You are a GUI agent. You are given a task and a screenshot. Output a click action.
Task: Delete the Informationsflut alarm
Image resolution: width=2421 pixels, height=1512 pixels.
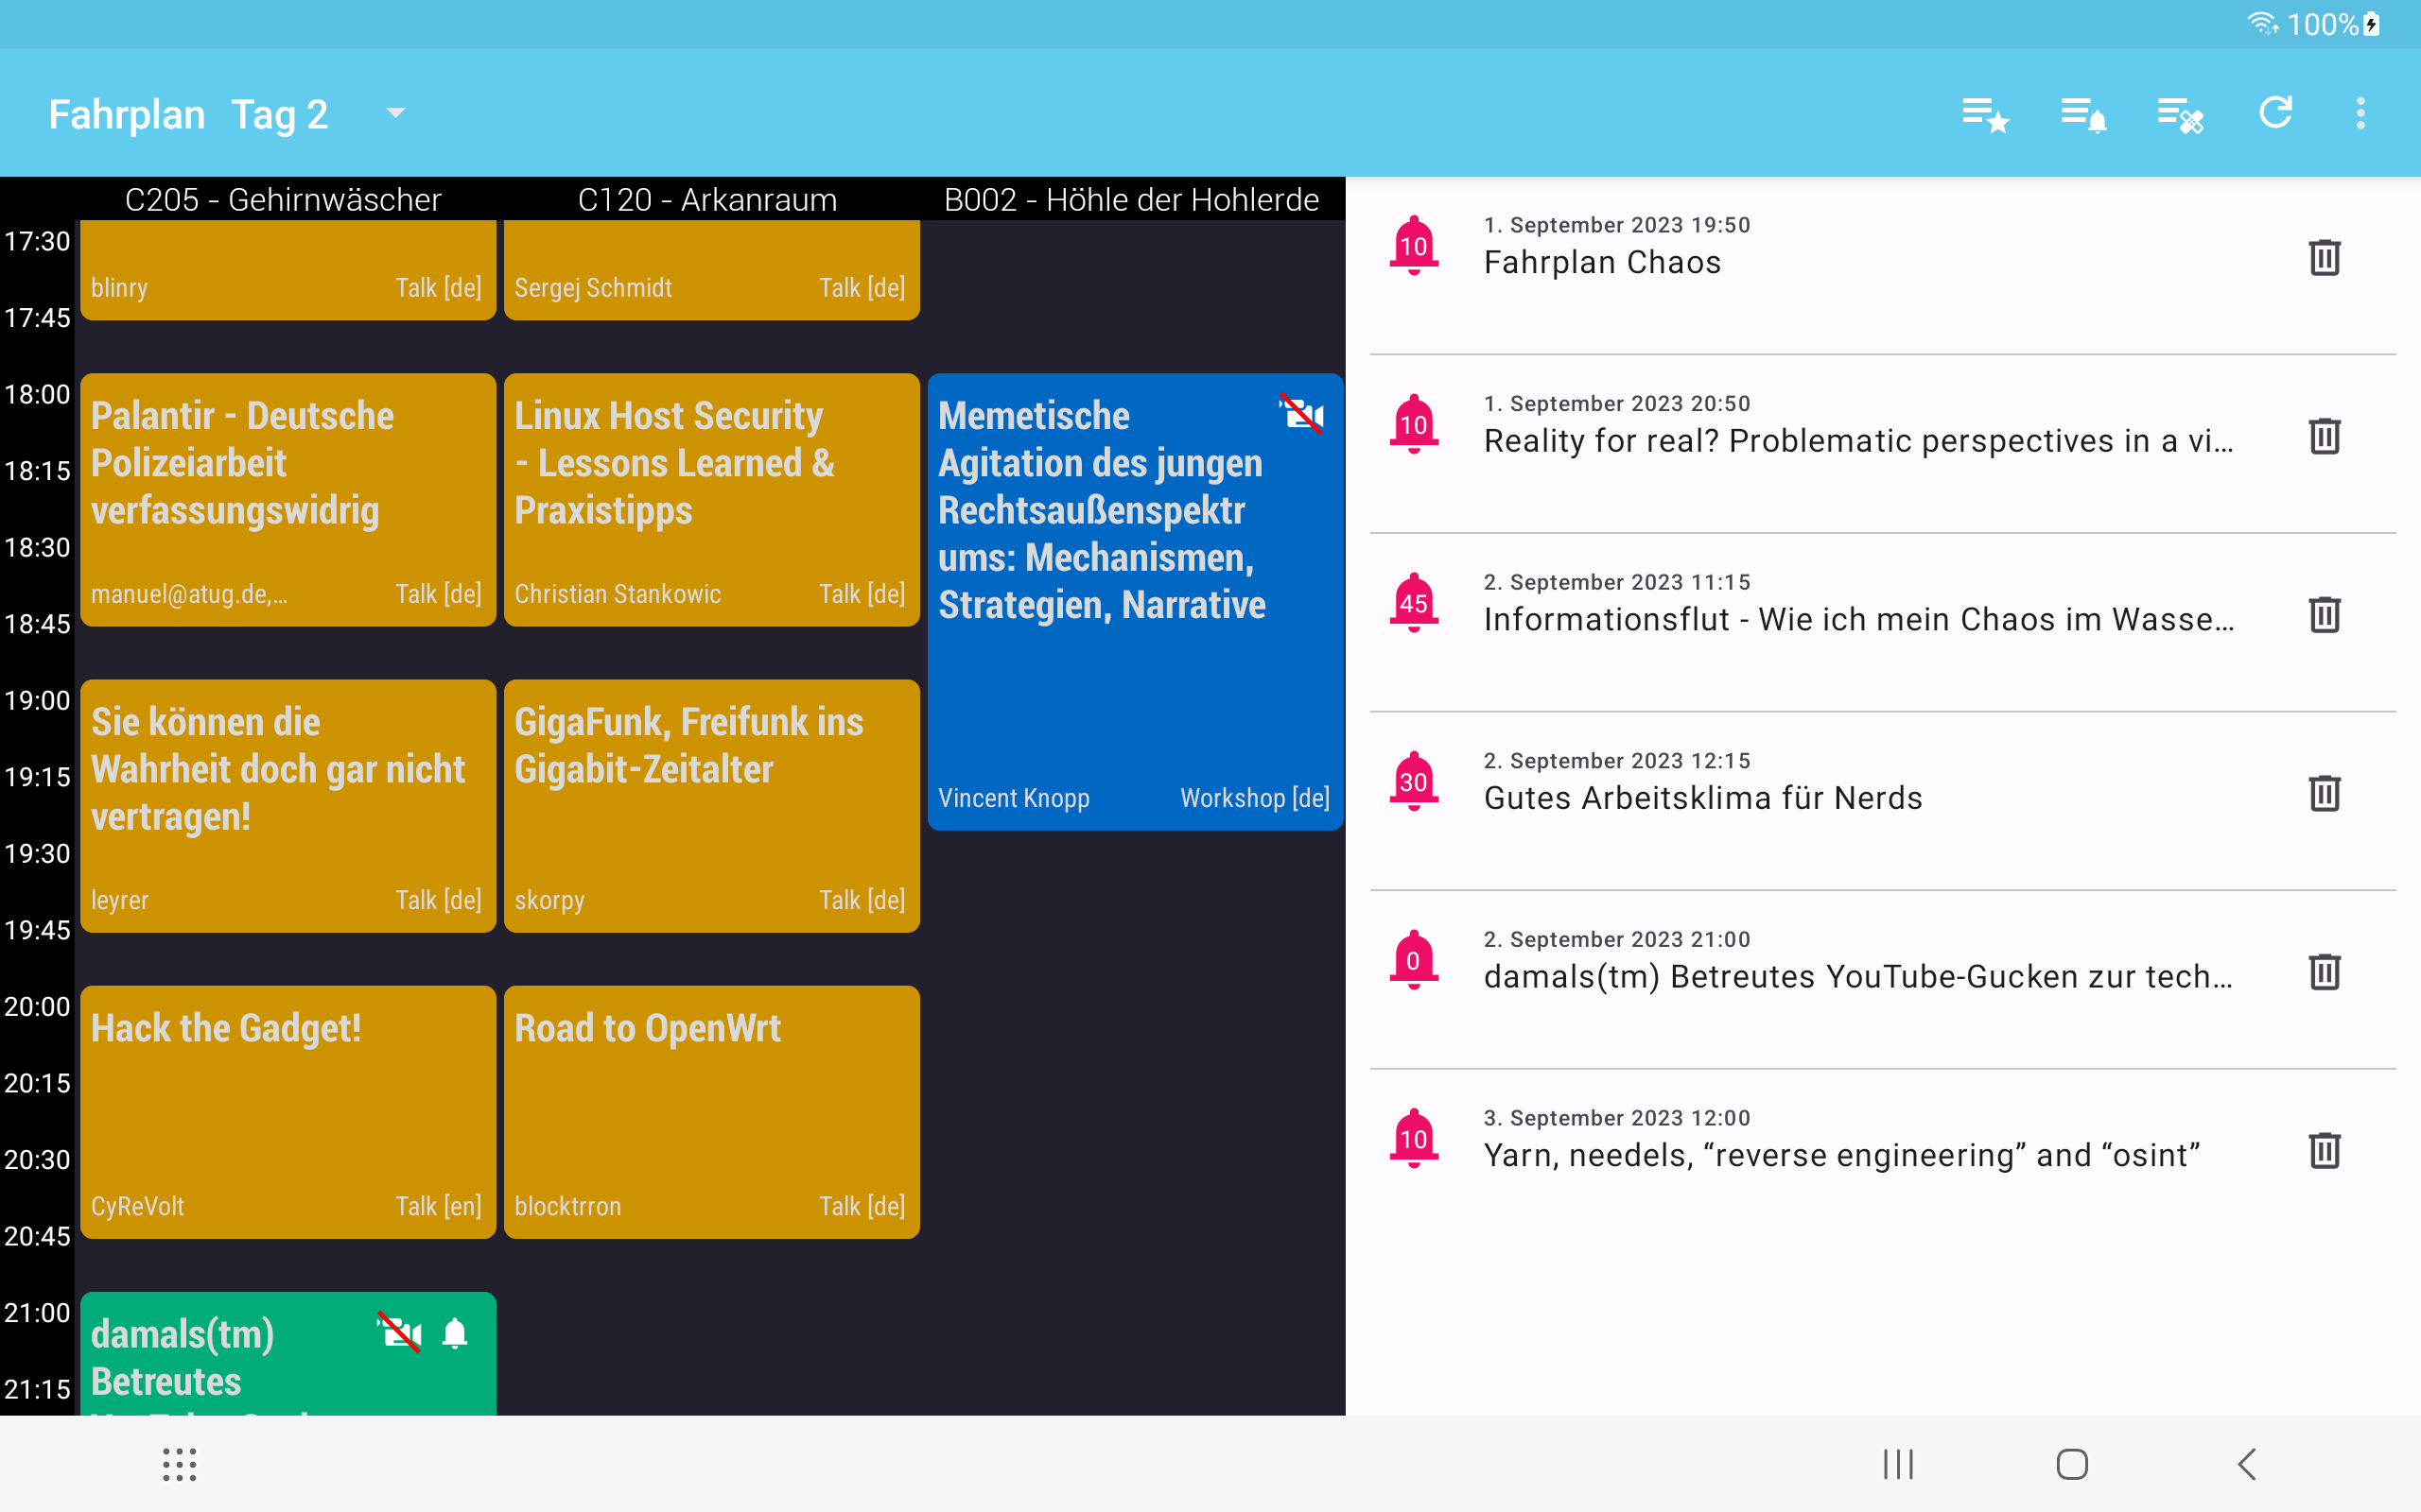[x=2324, y=615]
